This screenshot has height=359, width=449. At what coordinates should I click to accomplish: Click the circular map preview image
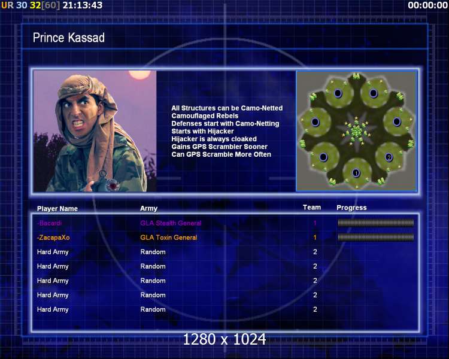[356, 131]
